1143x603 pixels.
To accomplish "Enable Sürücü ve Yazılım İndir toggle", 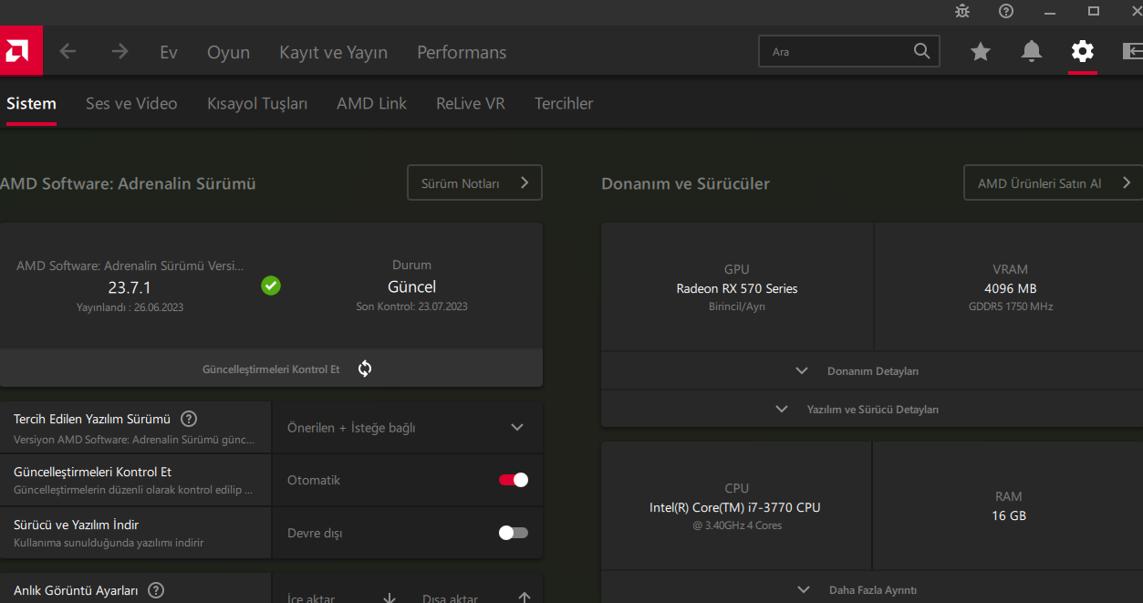I will pos(513,533).
